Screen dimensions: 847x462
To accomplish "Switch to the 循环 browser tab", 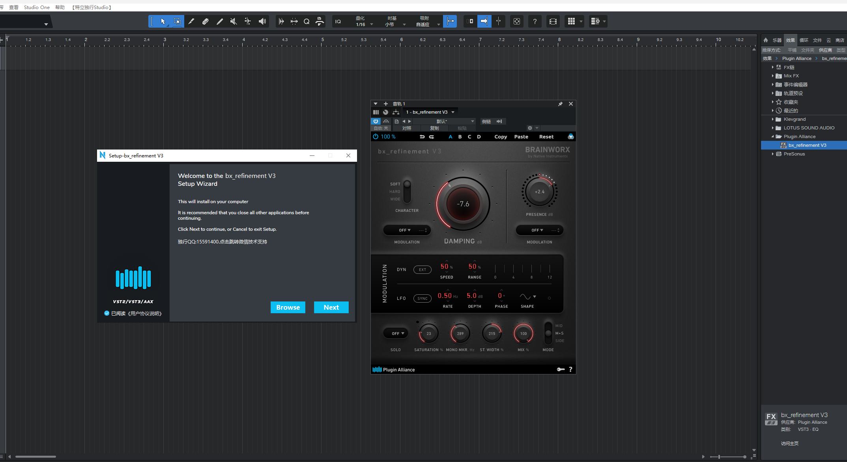I will click(x=804, y=40).
